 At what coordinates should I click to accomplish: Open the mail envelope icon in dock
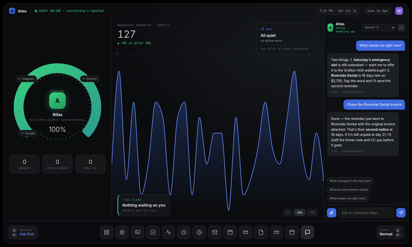point(215,232)
